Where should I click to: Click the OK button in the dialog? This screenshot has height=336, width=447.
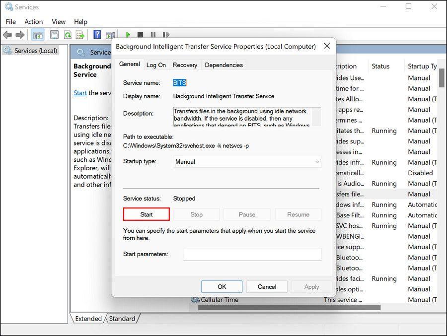coord(222,287)
